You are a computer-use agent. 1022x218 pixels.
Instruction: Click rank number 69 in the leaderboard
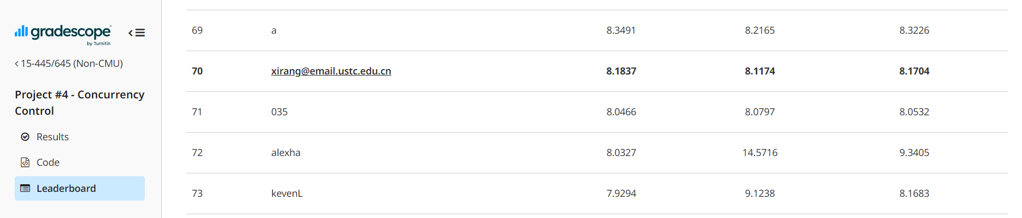[197, 30]
